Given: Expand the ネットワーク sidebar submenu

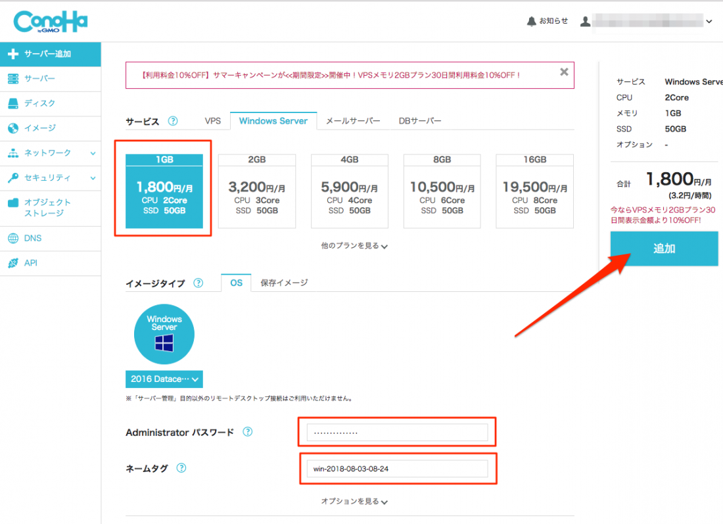Looking at the screenshot, I should pyautogui.click(x=93, y=153).
